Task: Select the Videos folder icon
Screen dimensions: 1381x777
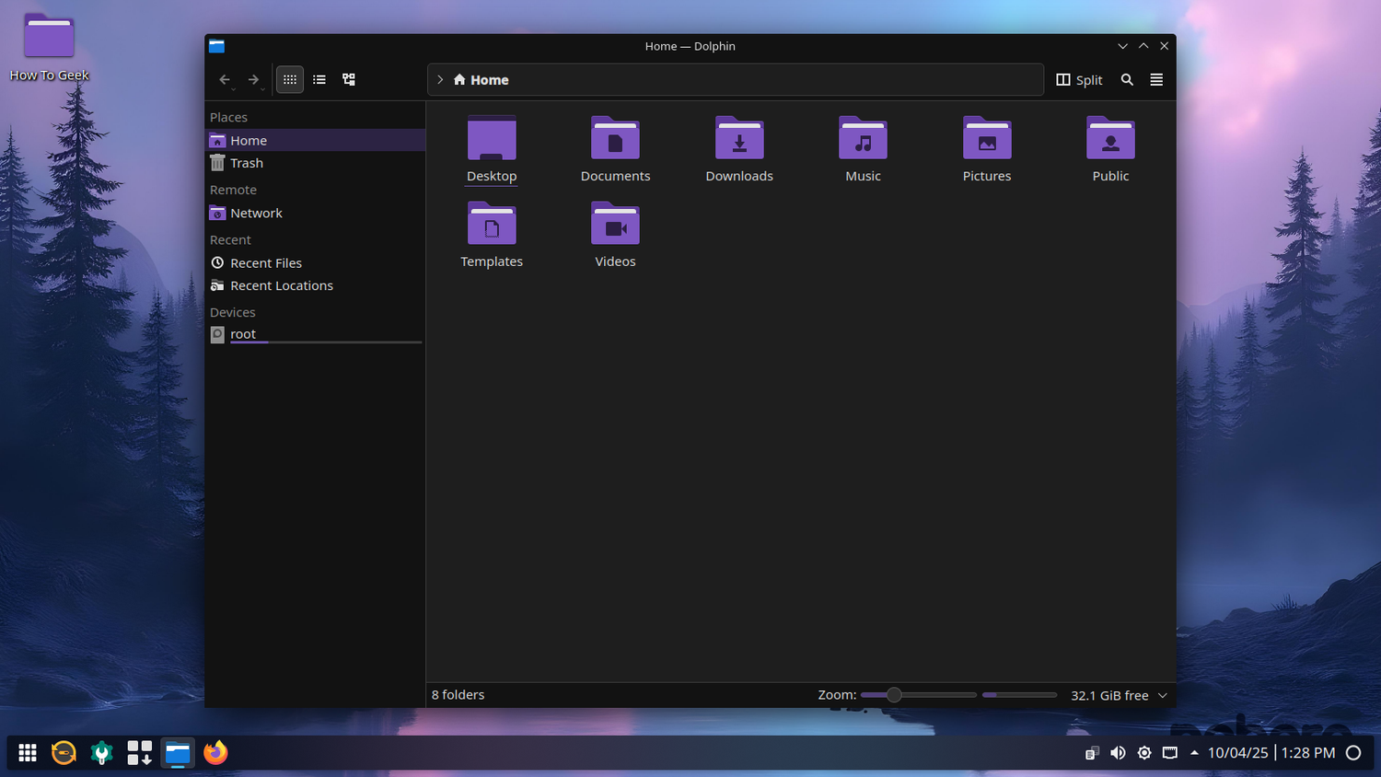Action: tap(615, 224)
